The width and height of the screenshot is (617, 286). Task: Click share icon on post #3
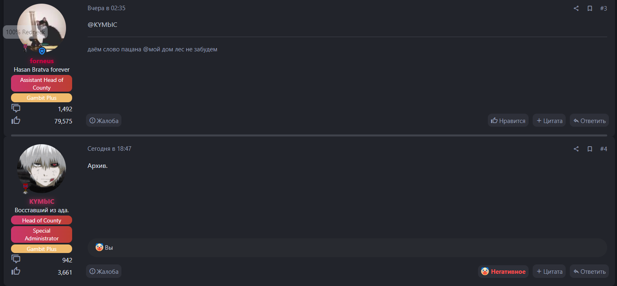576,9
